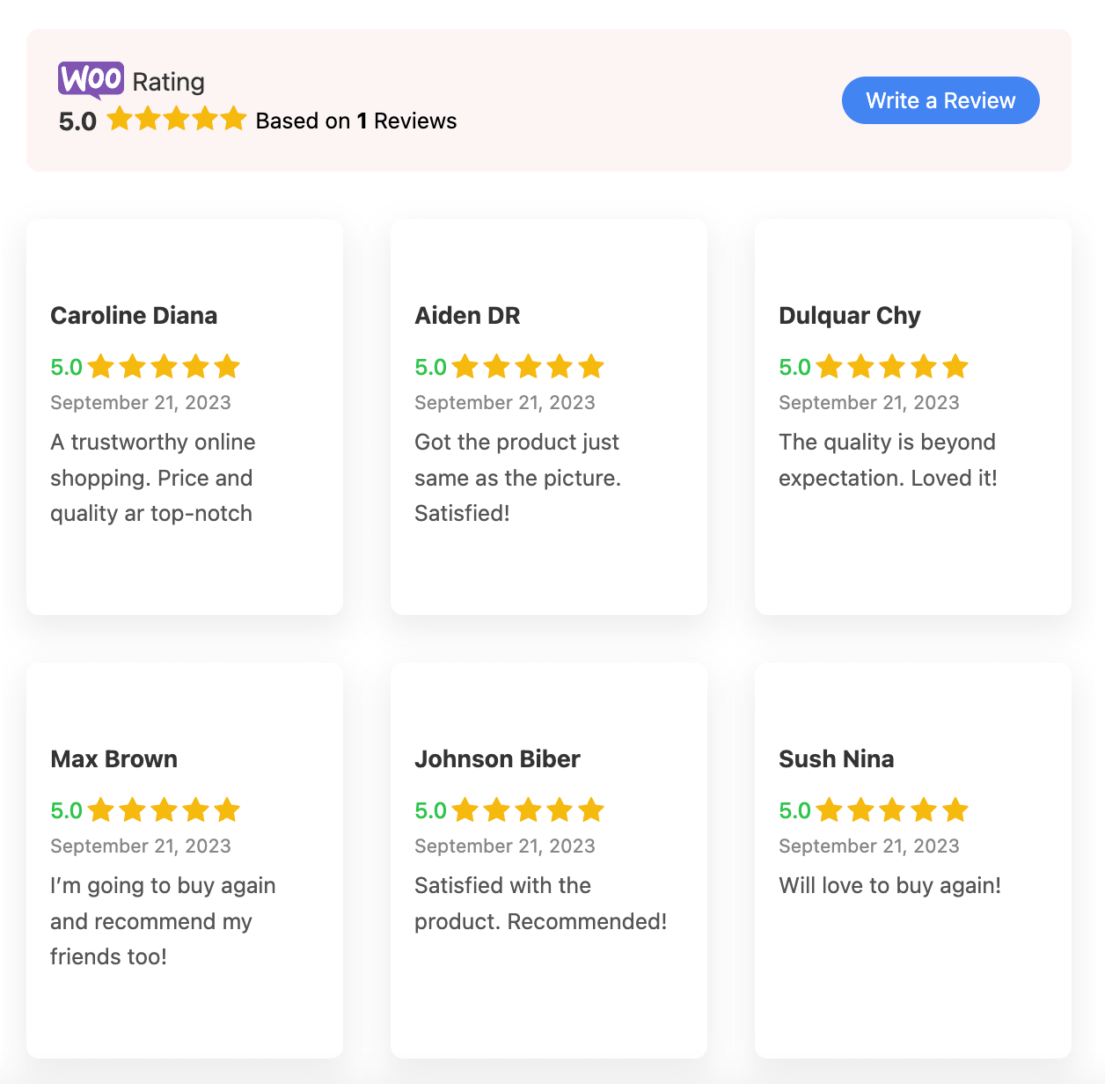Select the Dulquar Chy reviewer name
1105x1084 pixels.
click(849, 316)
